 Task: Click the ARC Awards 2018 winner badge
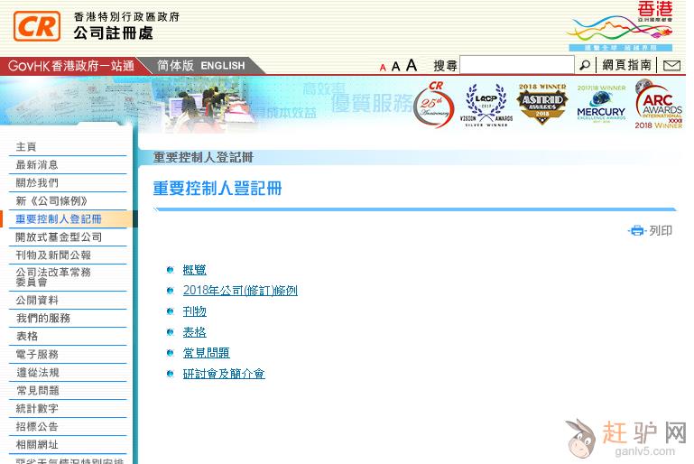(x=658, y=106)
